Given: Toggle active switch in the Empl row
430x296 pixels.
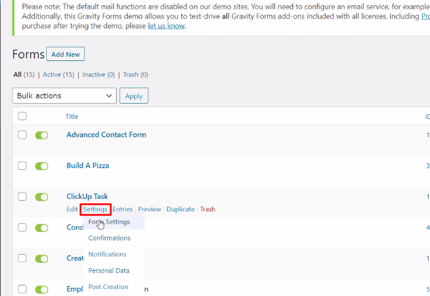Looking at the screenshot, I should tap(41, 289).
